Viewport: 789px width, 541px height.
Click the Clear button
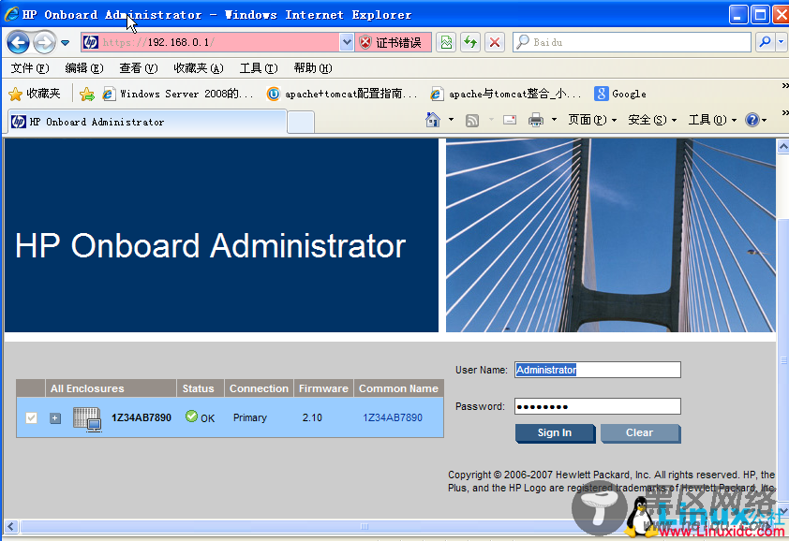pyautogui.click(x=640, y=433)
